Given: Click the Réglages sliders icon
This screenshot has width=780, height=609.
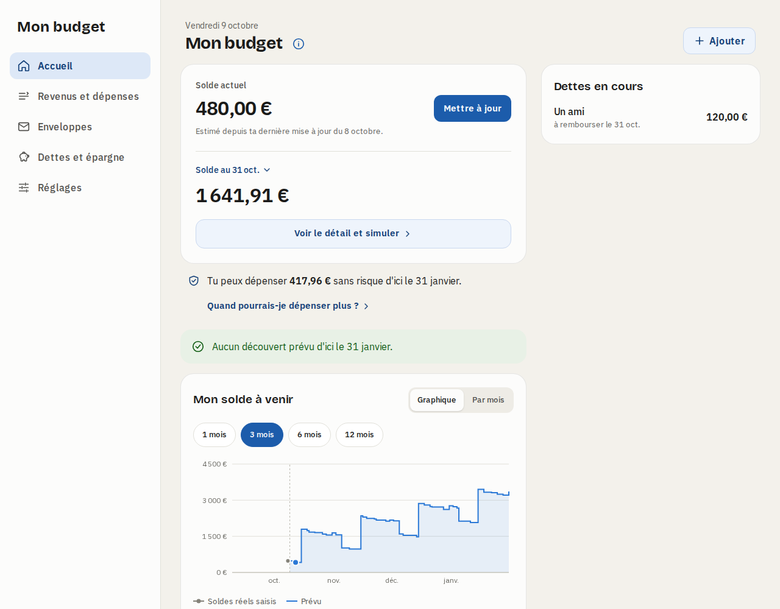Looking at the screenshot, I should click(x=24, y=188).
